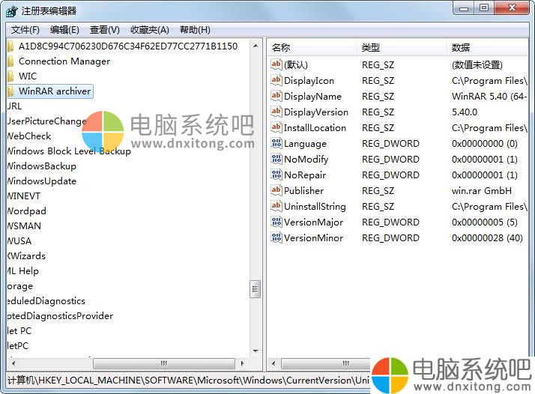This screenshot has width=535, height=394.
Task: Select the Publisher value entry
Action: 303,190
